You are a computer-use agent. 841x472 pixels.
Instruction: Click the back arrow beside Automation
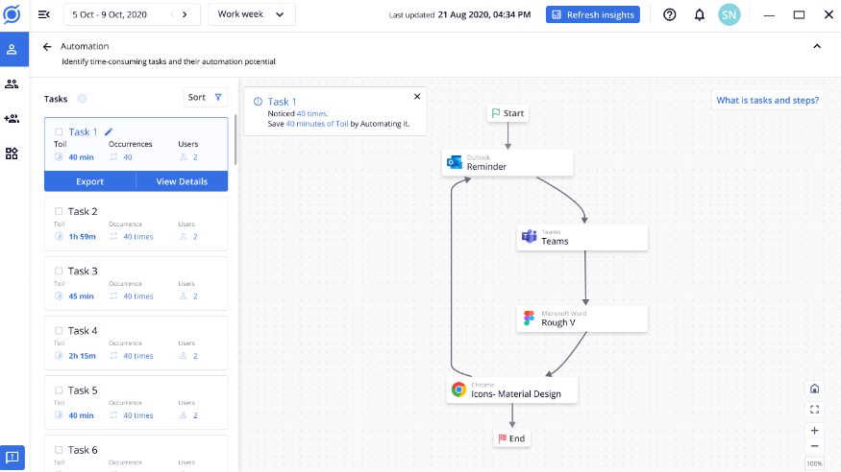(x=47, y=46)
